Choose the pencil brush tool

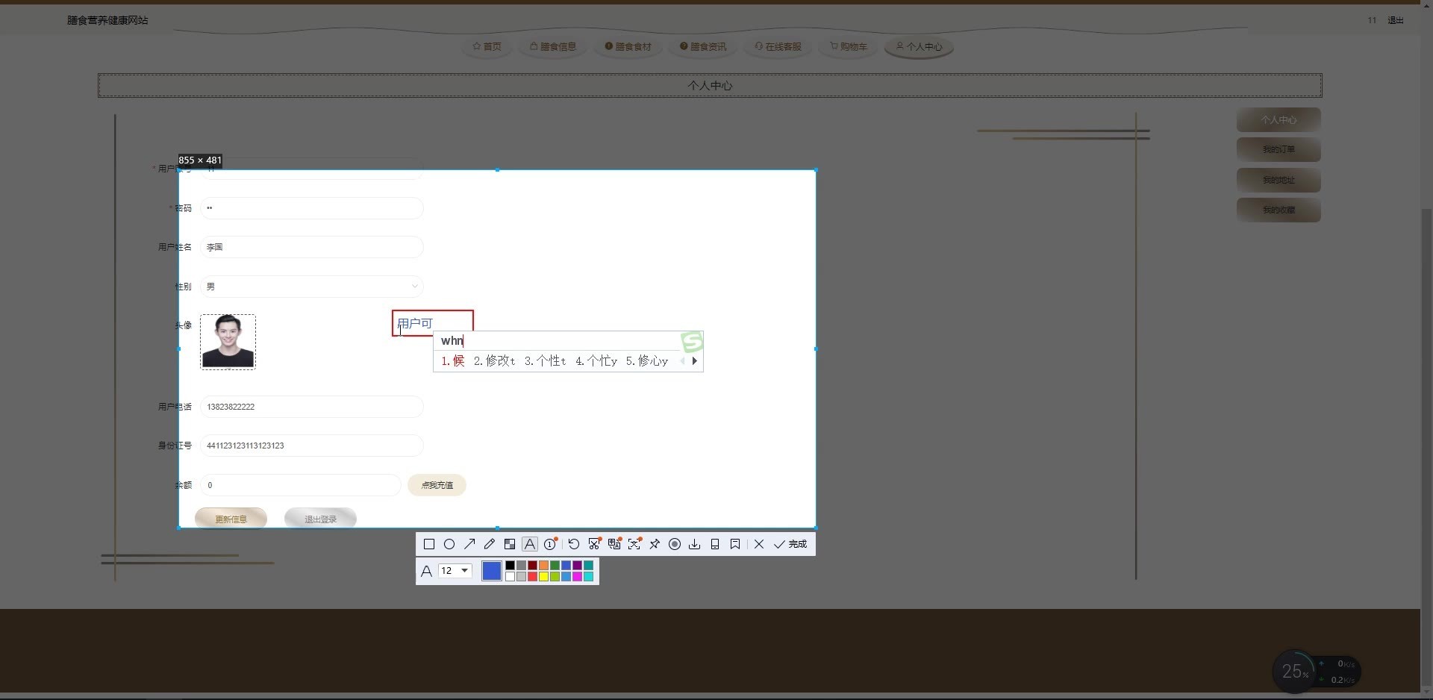click(490, 544)
